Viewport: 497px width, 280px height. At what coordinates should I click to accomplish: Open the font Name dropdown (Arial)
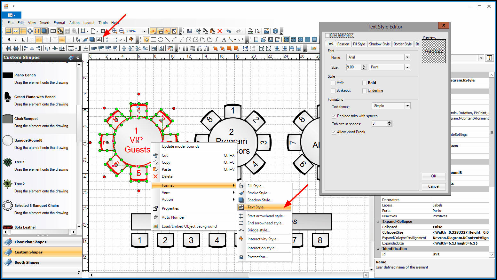coord(407,57)
